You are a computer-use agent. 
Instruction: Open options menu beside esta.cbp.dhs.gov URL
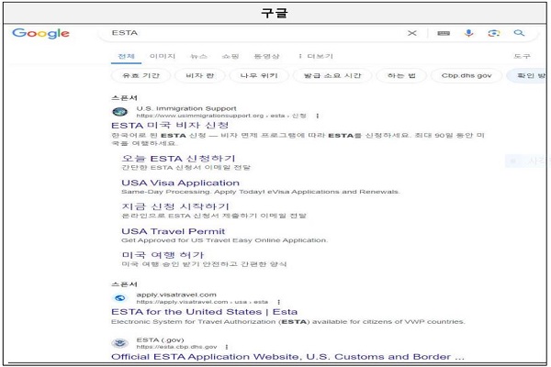(x=227, y=347)
